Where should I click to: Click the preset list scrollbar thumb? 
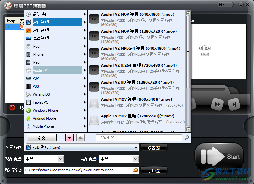[x=188, y=52]
